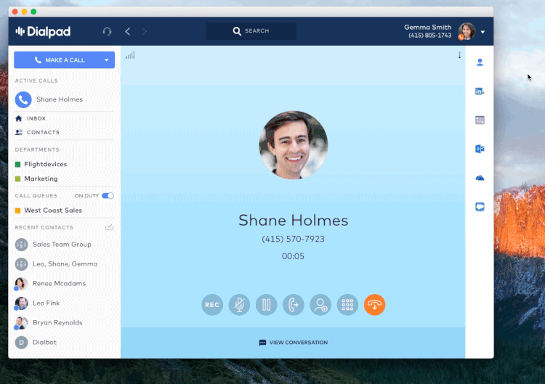Click the Flightdevices green color square
Screen dimensions: 545x384
point(17,165)
